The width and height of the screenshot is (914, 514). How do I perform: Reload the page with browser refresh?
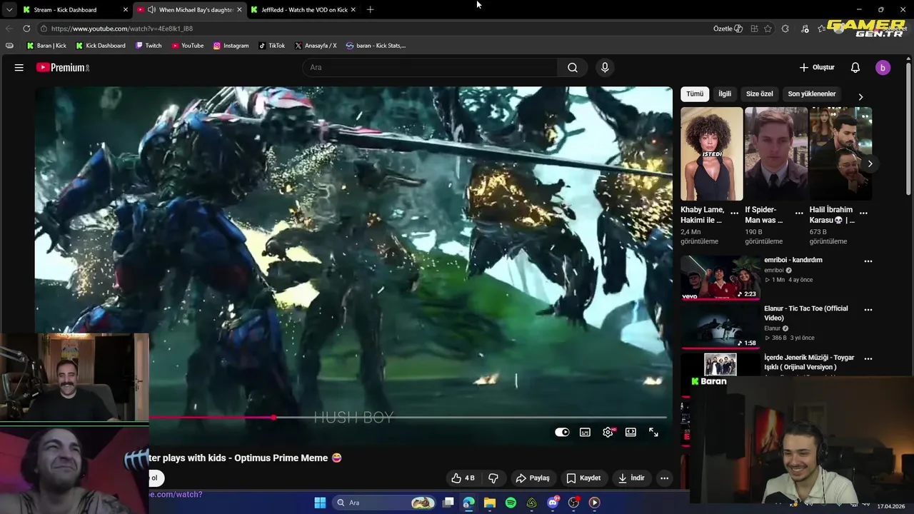(x=26, y=29)
